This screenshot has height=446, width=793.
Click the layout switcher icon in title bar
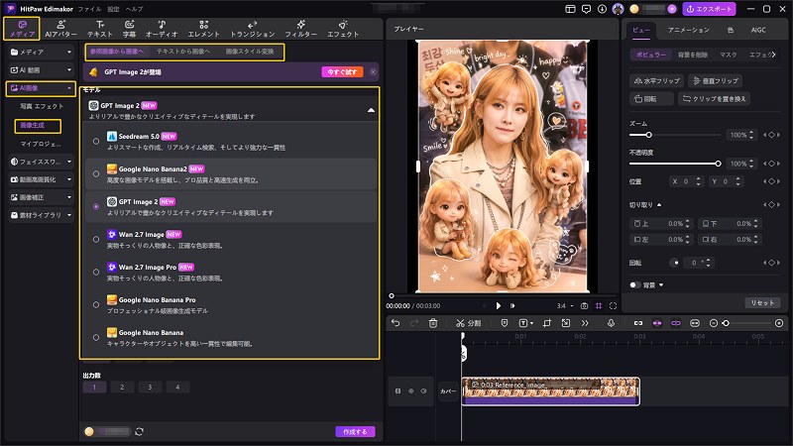(x=571, y=9)
